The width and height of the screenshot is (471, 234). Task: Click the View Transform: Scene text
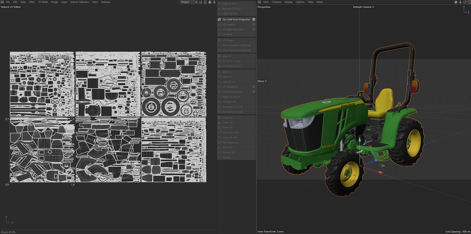[270, 232]
